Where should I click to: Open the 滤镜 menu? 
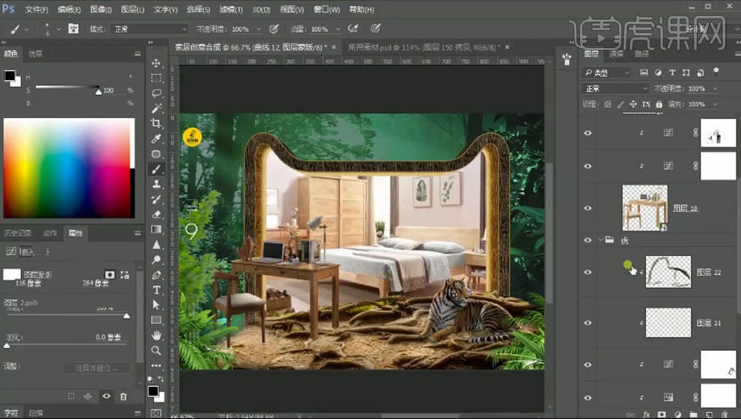point(231,10)
